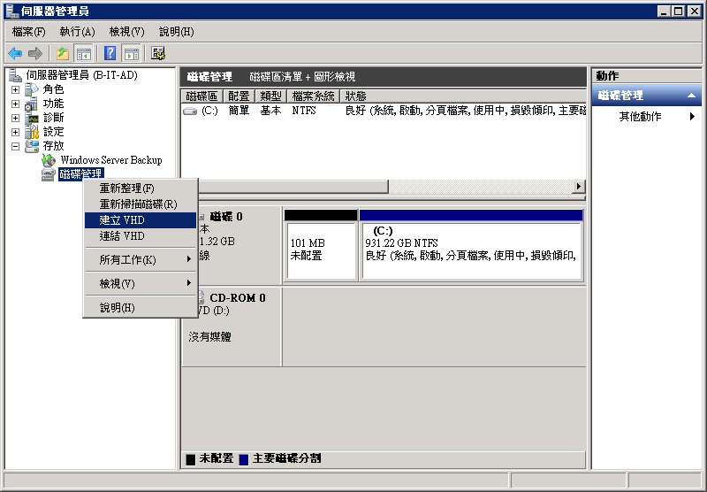Click the 診斷 diagnostics icon
This screenshot has width=707, height=492.
[x=32, y=118]
